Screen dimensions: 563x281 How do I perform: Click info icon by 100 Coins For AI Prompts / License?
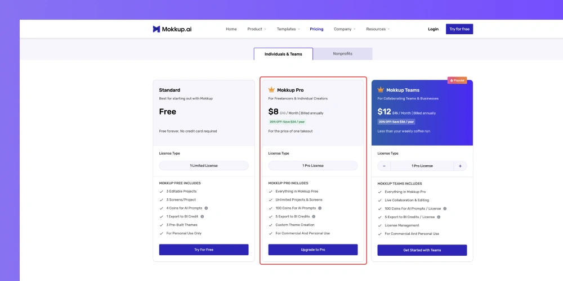[445, 209]
